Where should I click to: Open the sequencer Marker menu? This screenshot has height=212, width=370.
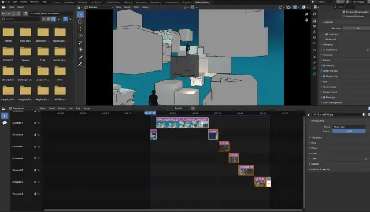(61, 109)
